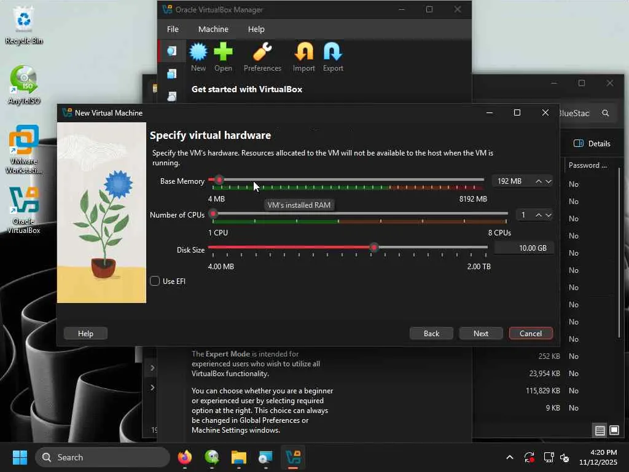Cancel the New Virtual Machine wizard
629x472 pixels.
coord(531,334)
